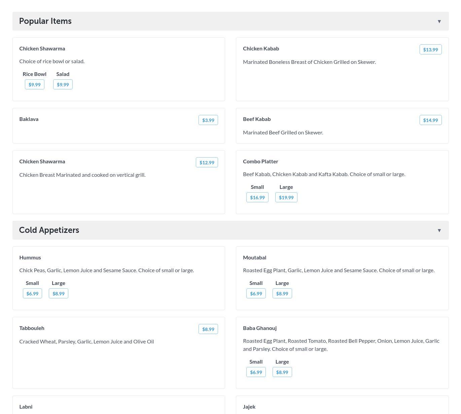The height and width of the screenshot is (414, 461).
Task: Select Chicken Shawarma Salad $9.99 price
Action: [63, 85]
